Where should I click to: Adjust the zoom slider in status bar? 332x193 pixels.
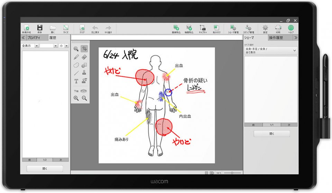click(232, 173)
